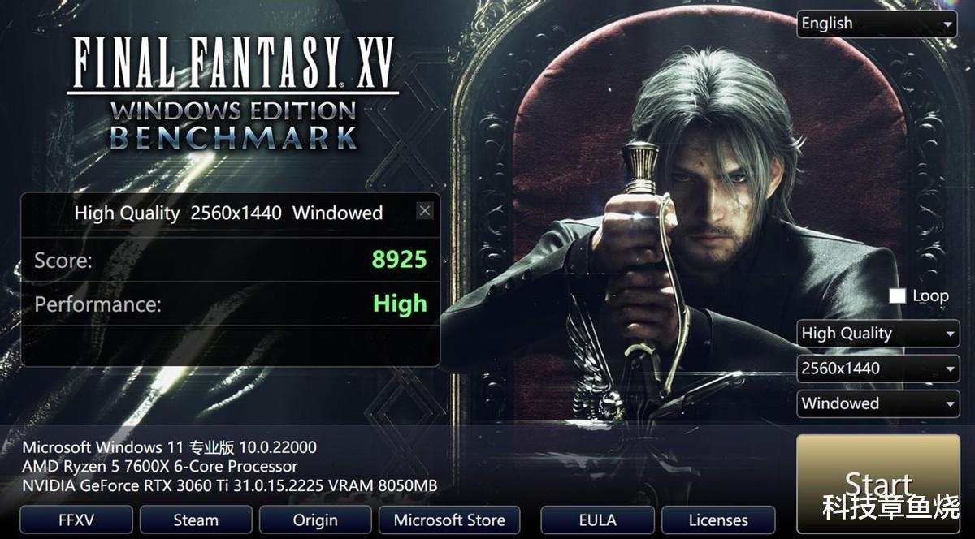Enable the Loop checkbox
Viewport: 975px width, 539px height.
897,296
